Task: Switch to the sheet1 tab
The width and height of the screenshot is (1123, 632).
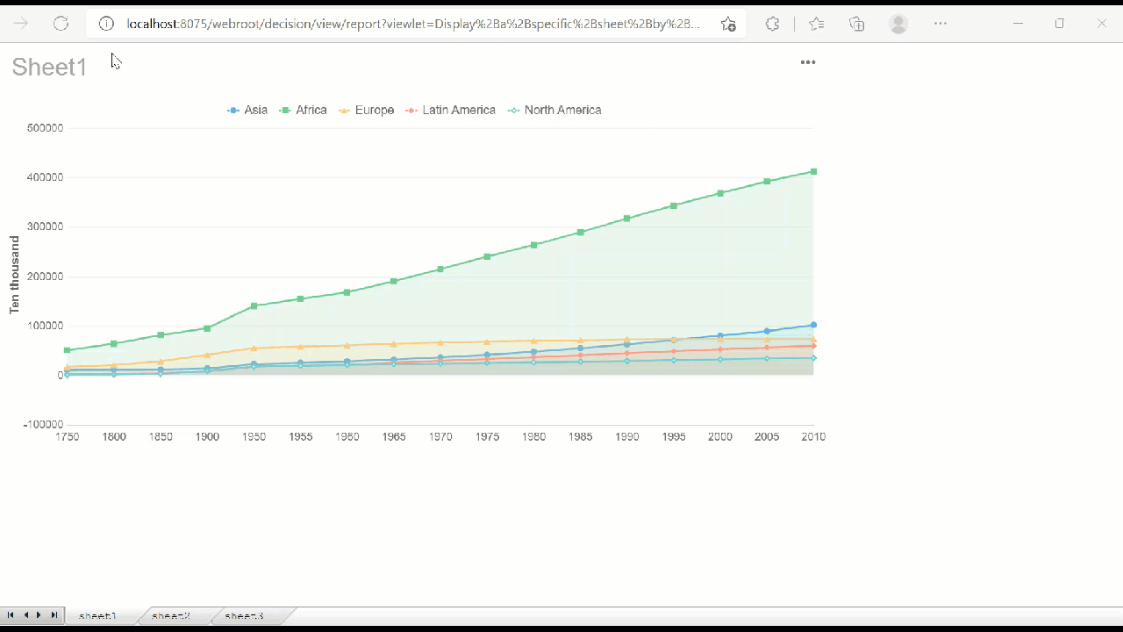Action: click(x=97, y=616)
